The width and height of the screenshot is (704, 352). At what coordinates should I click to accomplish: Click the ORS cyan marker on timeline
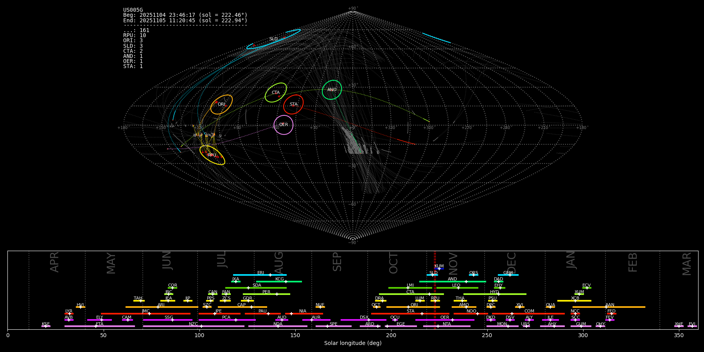(x=474, y=275)
